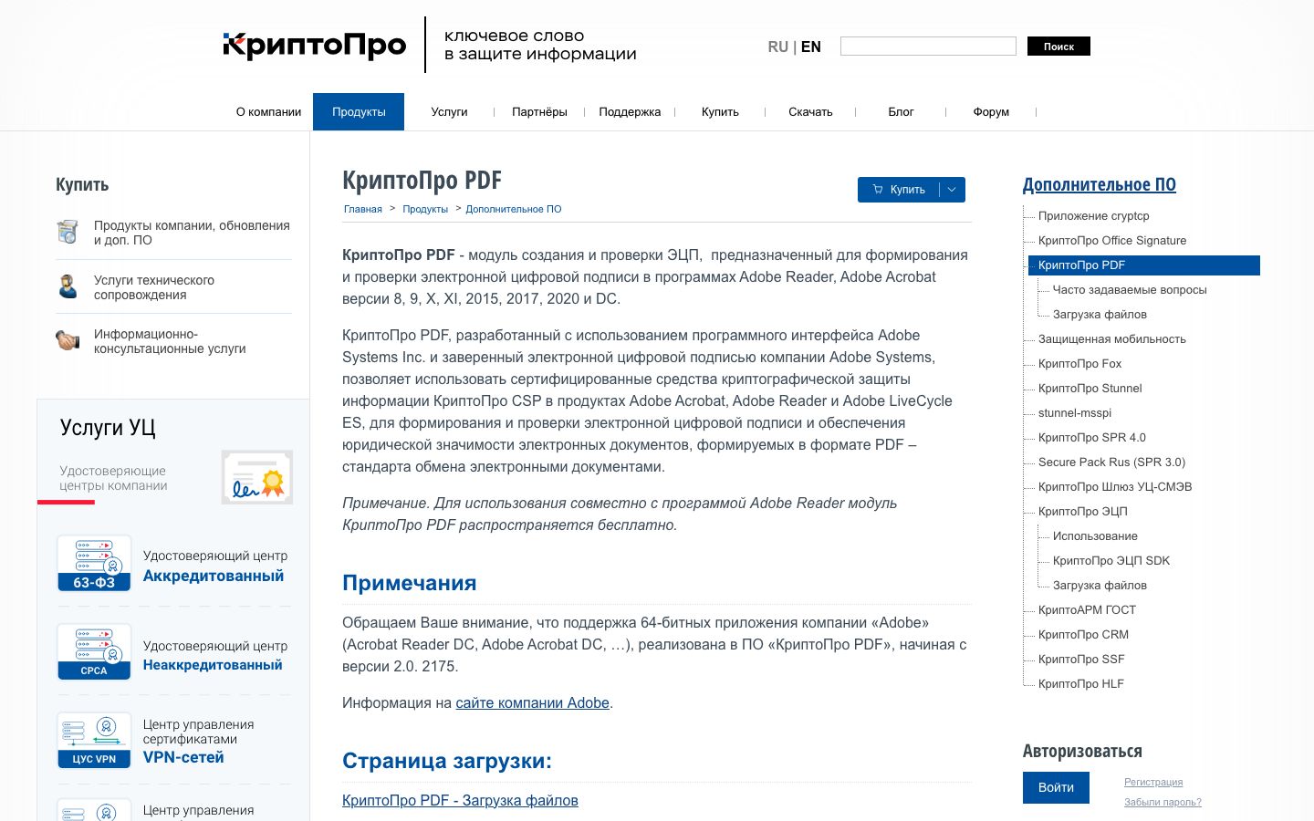
Task: Open Услуги технического сопровождения link
Action: [154, 287]
